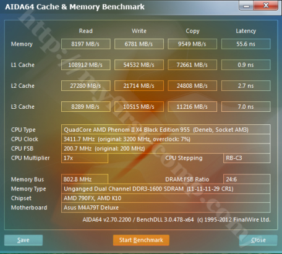282x254 pixels.
Task: Click the CPU Stepping label
Action: pos(184,158)
